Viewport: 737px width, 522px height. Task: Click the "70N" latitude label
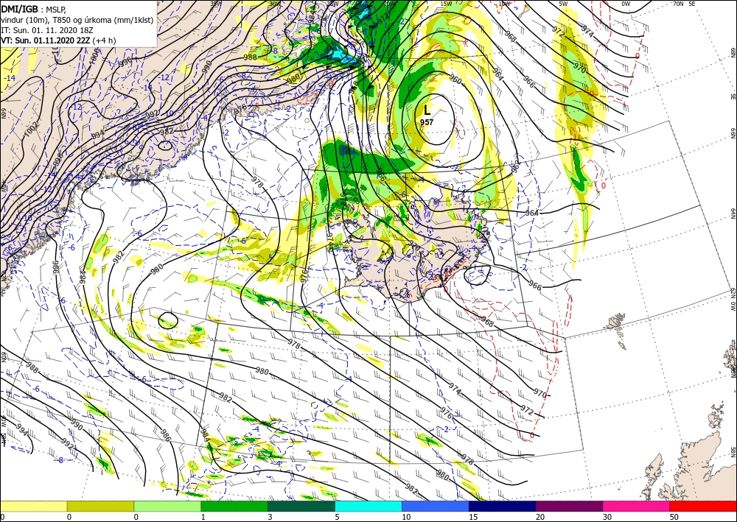point(678,4)
